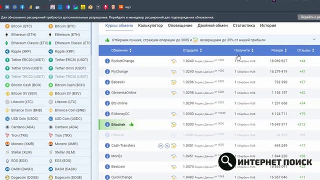Click thumbs-up icon next to Bitochek
This screenshot has height=180, width=320.
tap(131, 124)
